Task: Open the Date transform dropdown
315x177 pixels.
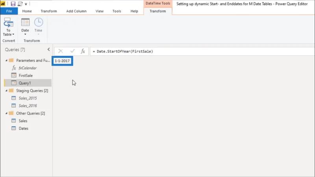Action: [x=25, y=27]
